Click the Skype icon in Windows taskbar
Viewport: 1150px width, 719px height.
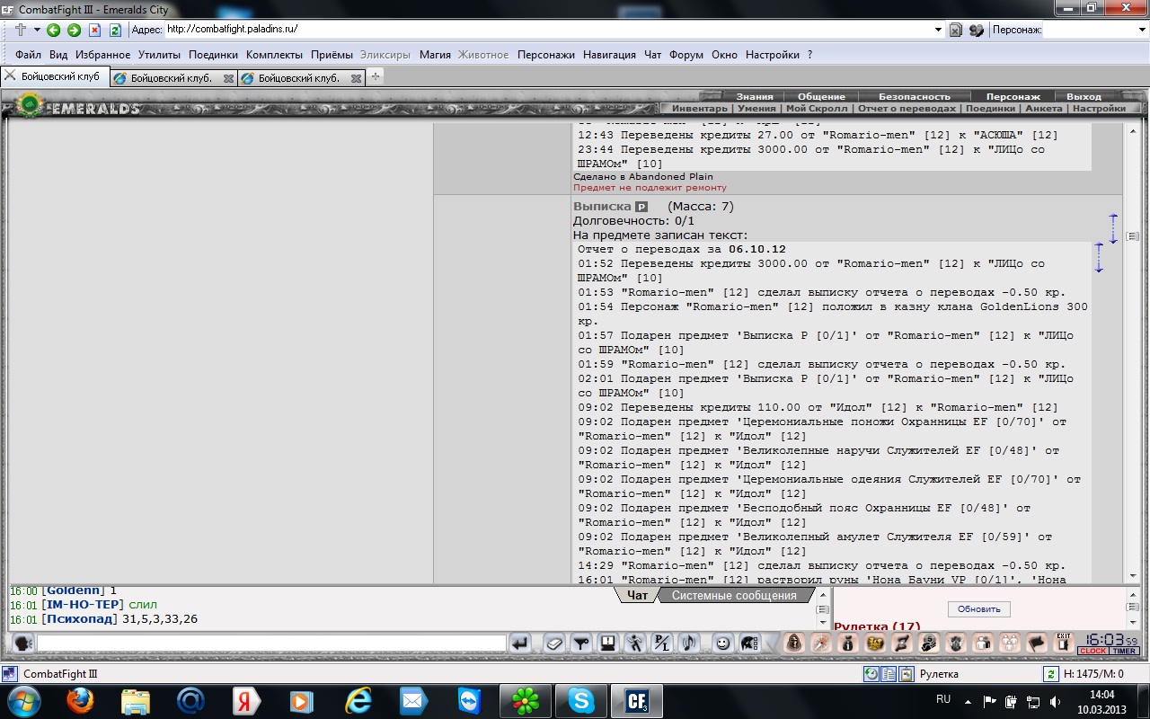pyautogui.click(x=580, y=700)
